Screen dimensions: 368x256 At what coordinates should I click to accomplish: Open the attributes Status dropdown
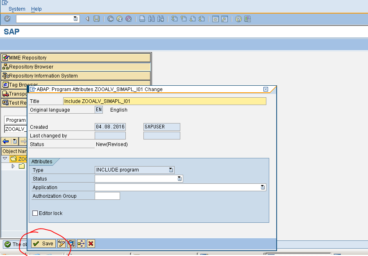[179, 178]
